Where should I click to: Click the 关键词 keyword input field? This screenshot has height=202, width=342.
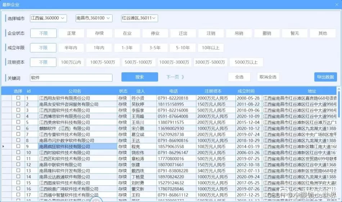coord(71,77)
